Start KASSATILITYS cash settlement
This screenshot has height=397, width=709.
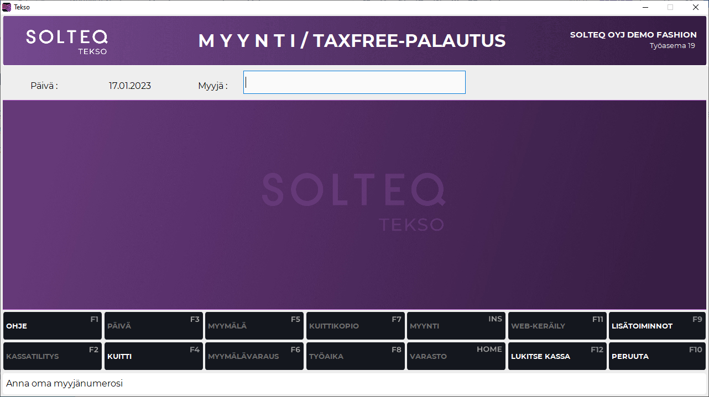tap(52, 356)
